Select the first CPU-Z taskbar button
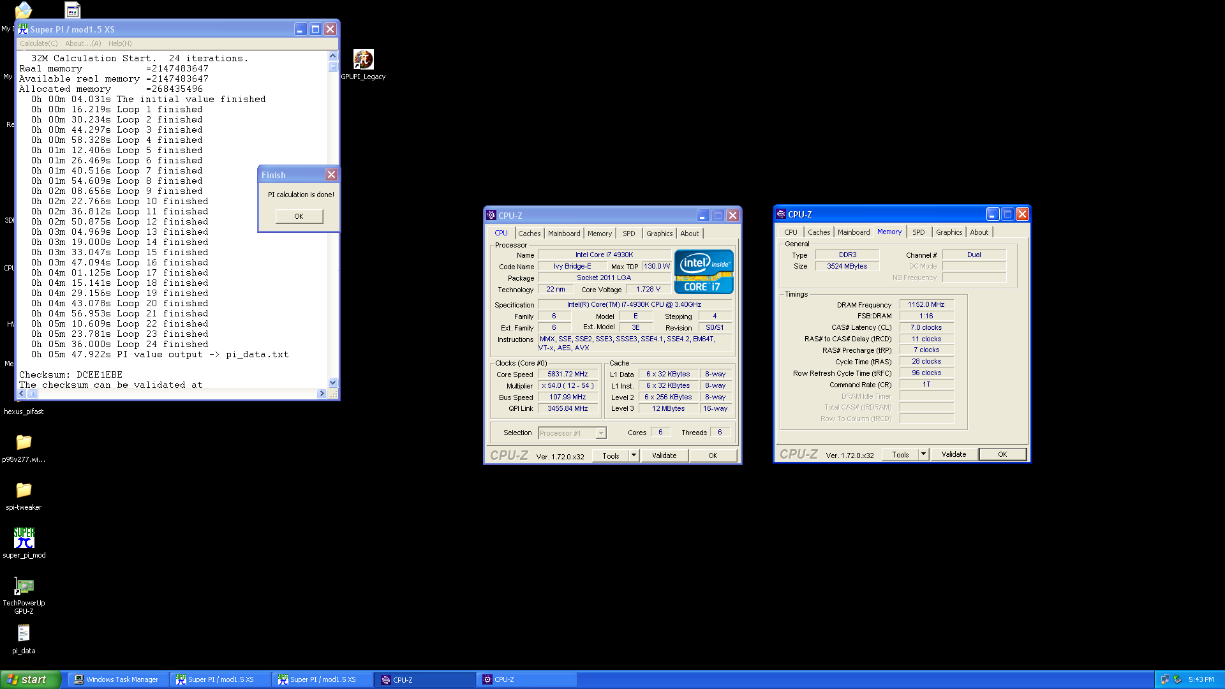The image size is (1225, 689). (x=426, y=679)
